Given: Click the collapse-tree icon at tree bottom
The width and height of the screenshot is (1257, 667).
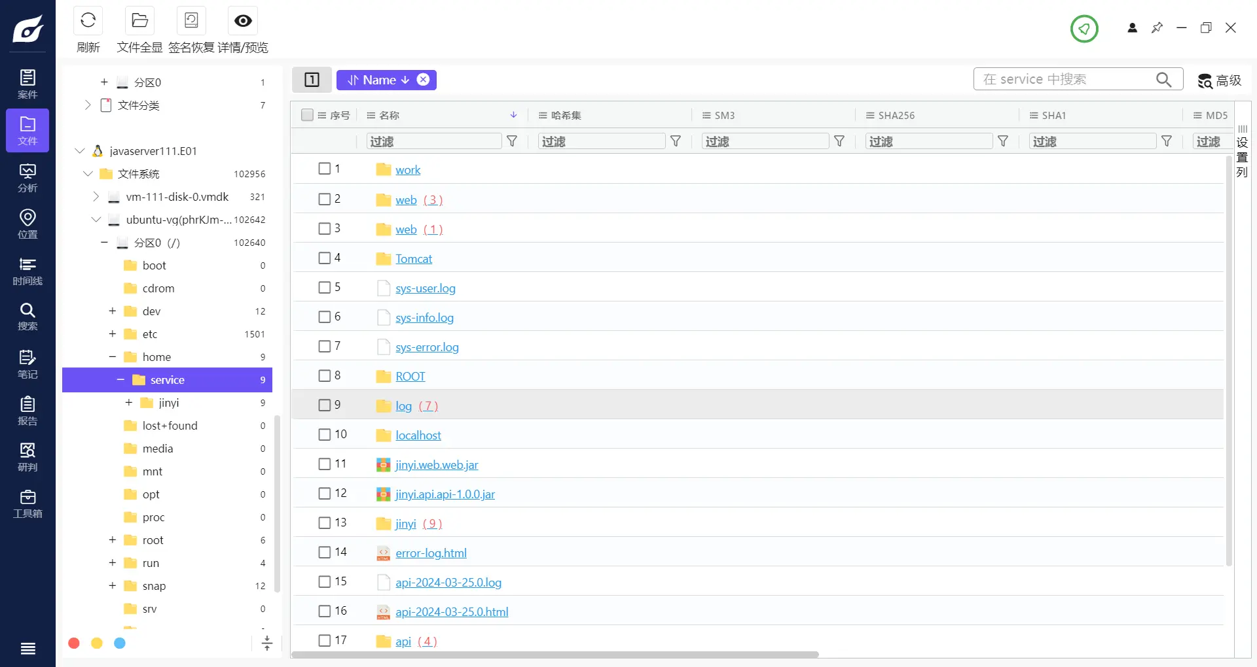Looking at the screenshot, I should [x=267, y=643].
